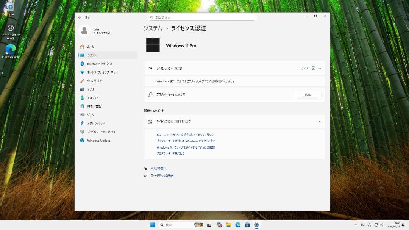Click the globe icon beside license help
The width and height of the screenshot is (409, 230).
point(150,122)
